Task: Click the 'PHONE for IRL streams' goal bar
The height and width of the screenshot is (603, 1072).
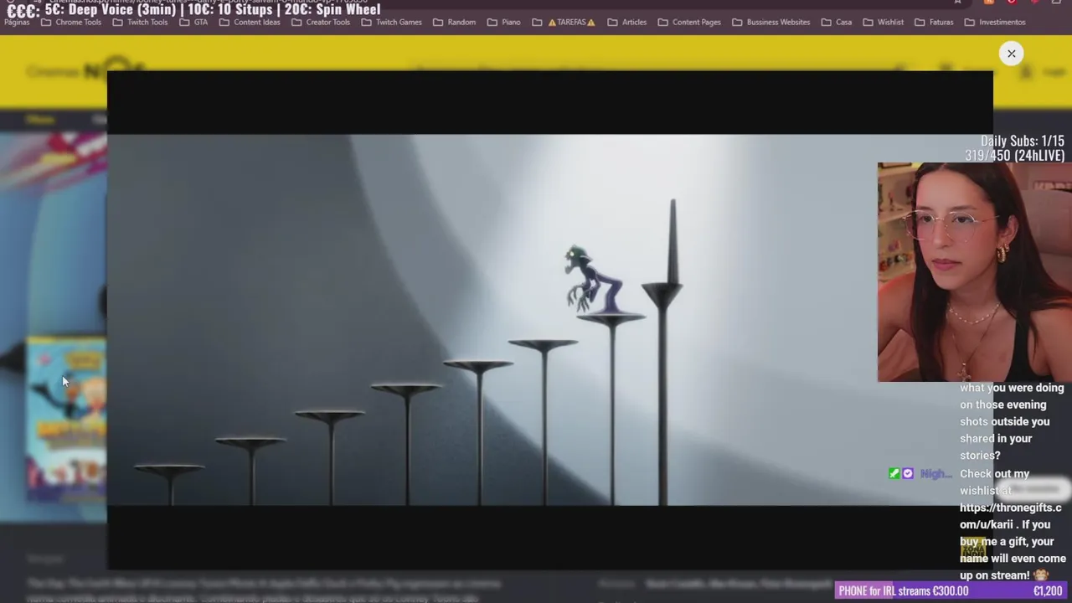Action: pyautogui.click(x=952, y=591)
